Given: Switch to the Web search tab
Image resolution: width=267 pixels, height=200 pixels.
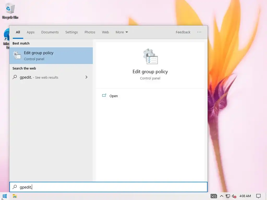Looking at the screenshot, I should (x=105, y=32).
